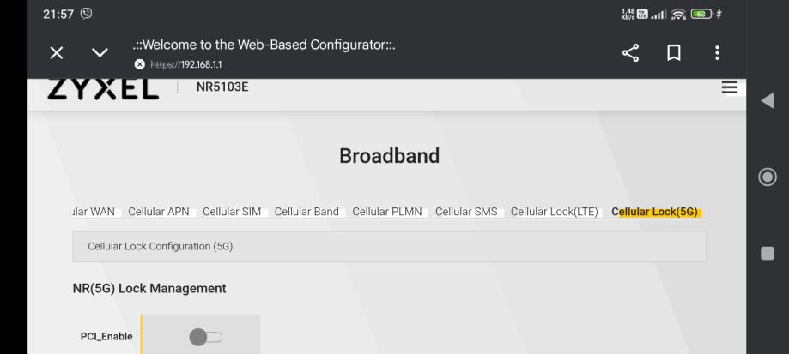Open the three-dot browser menu
Screen dimensions: 789x354
coord(717,53)
